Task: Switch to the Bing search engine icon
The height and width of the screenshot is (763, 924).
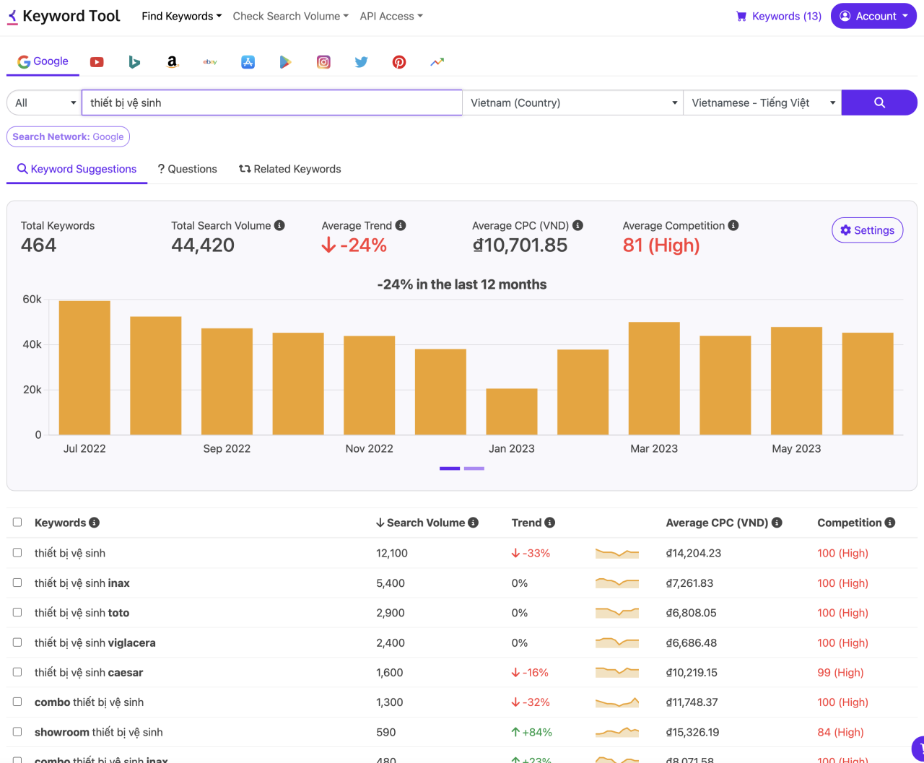Action: pos(134,62)
